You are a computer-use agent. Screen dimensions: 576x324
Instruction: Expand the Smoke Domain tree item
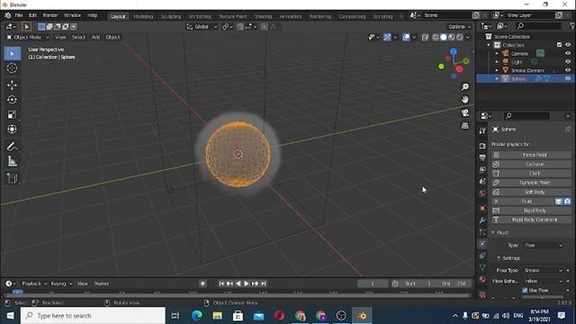pyautogui.click(x=497, y=70)
